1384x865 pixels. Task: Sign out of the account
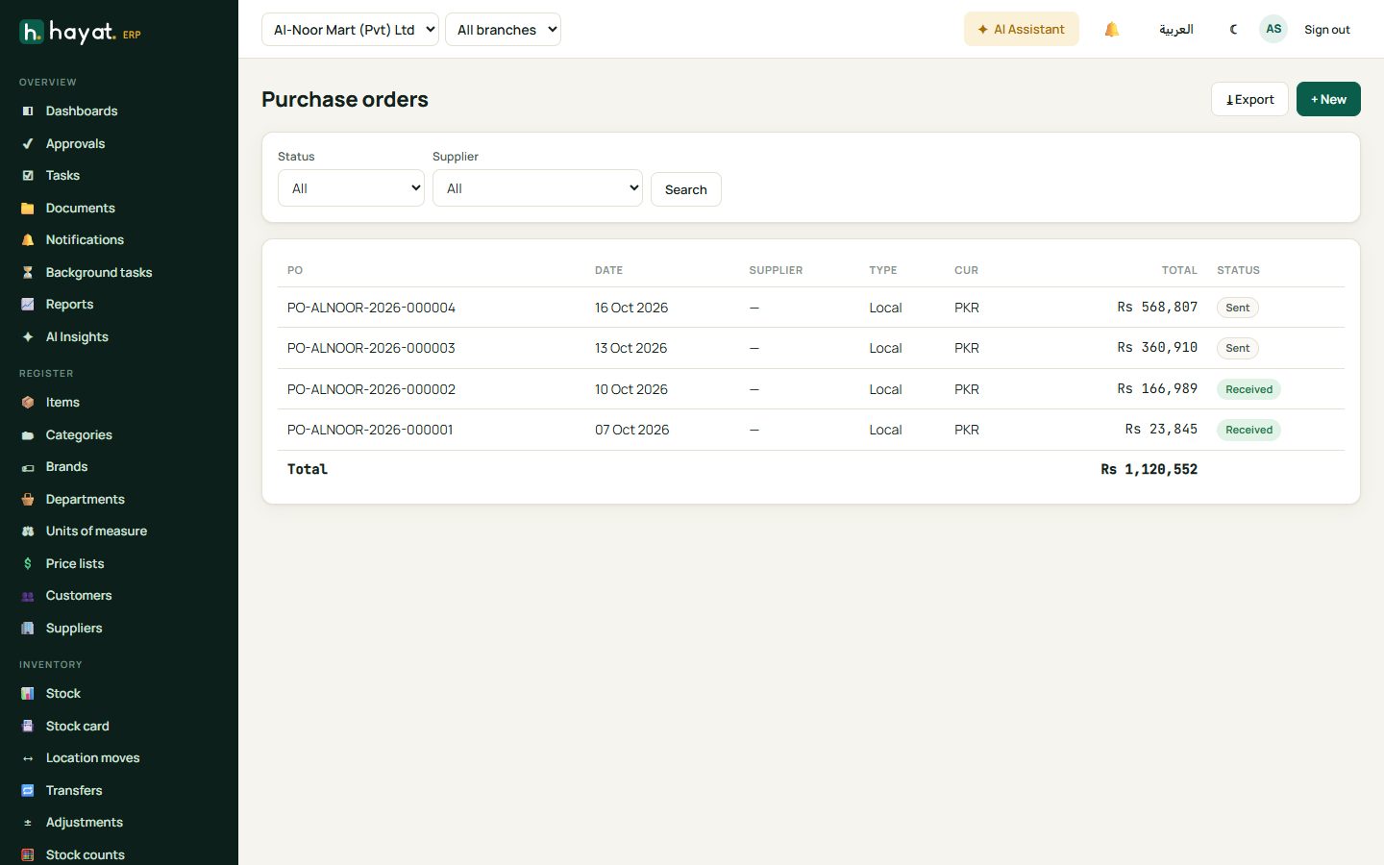(x=1326, y=30)
